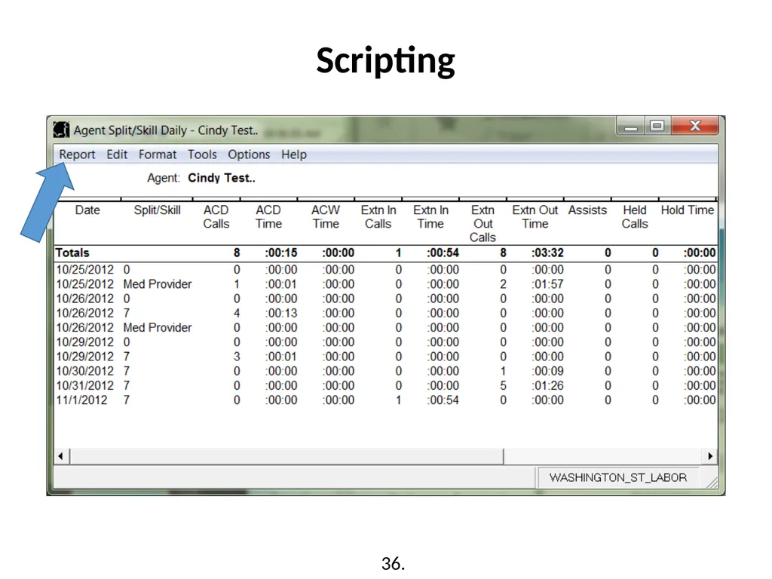This screenshot has width=772, height=579.
Task: Click the Extn Out Calls column header
Action: [x=482, y=224]
